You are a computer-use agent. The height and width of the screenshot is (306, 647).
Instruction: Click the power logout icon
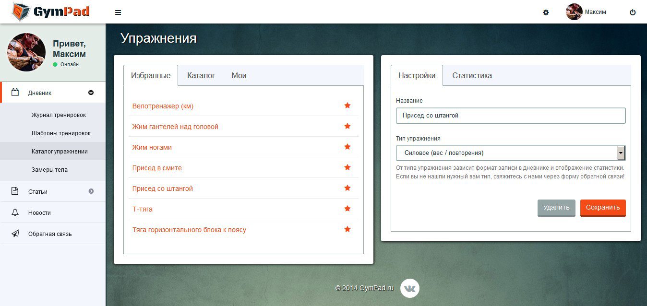point(633,12)
